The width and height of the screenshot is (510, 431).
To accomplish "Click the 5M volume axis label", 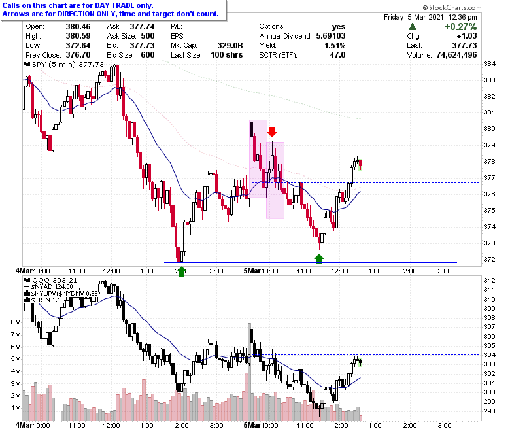I will [16, 358].
